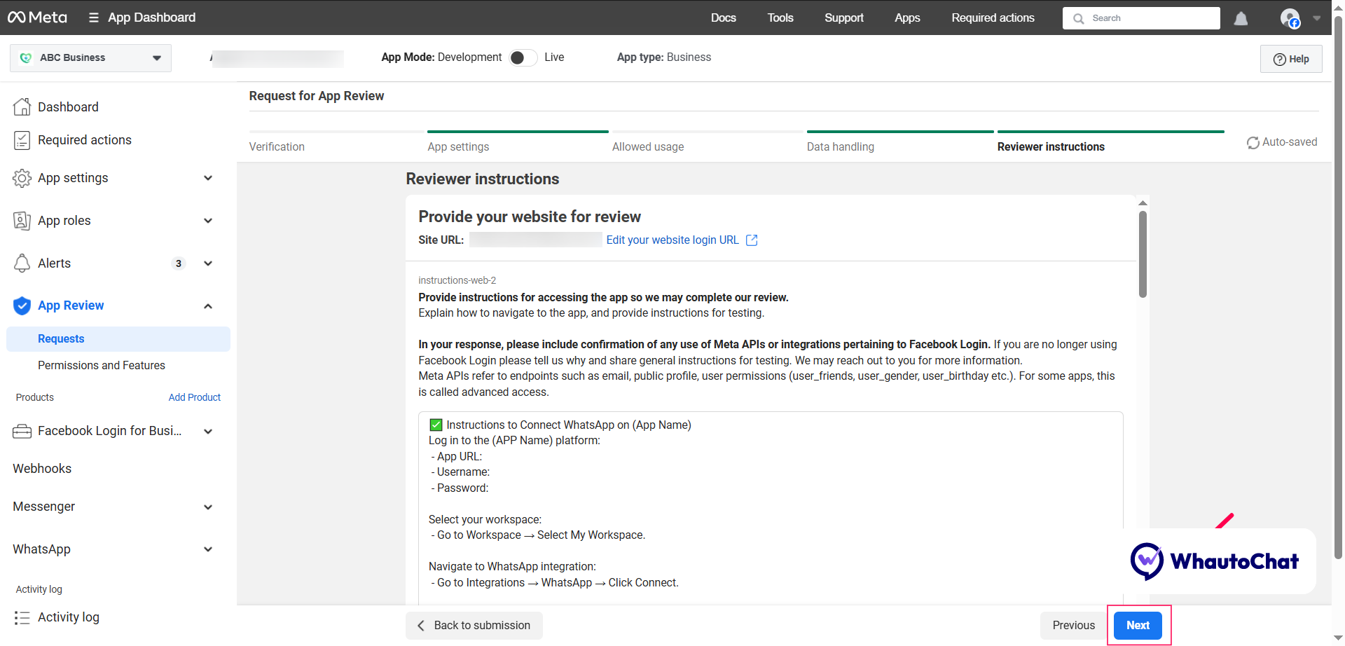Screen dimensions: 1345x646
Task: Click the hamburger menu next to App Dashboard
Action: tap(93, 17)
